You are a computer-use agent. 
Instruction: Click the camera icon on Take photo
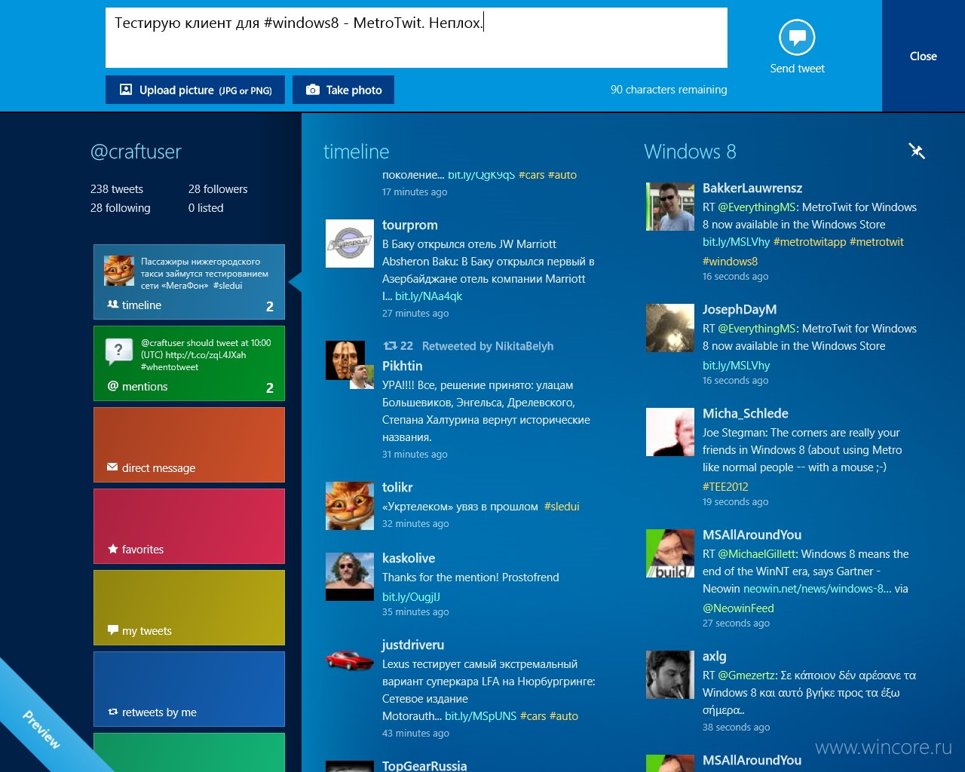tap(312, 90)
